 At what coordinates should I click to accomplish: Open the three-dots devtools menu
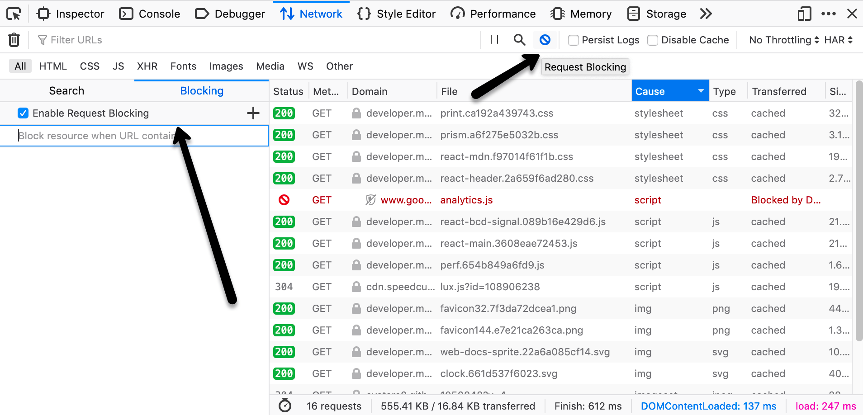tap(829, 14)
